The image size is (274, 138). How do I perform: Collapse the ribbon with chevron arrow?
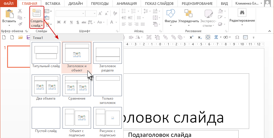270,31
